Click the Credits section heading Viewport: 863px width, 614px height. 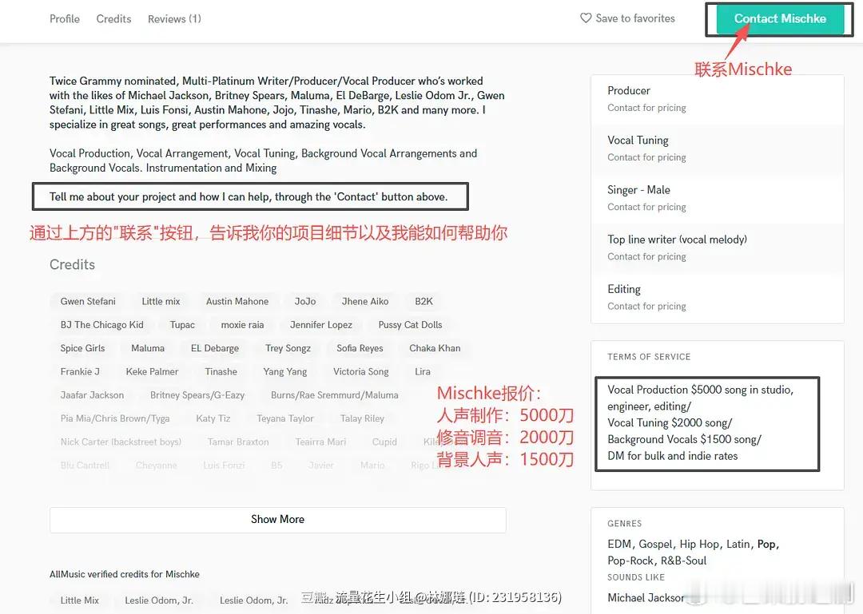(x=72, y=264)
